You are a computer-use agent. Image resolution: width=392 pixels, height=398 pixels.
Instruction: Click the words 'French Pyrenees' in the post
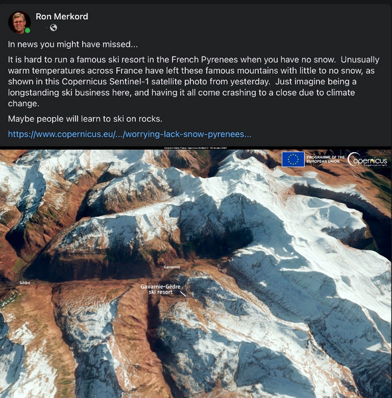tap(204, 60)
